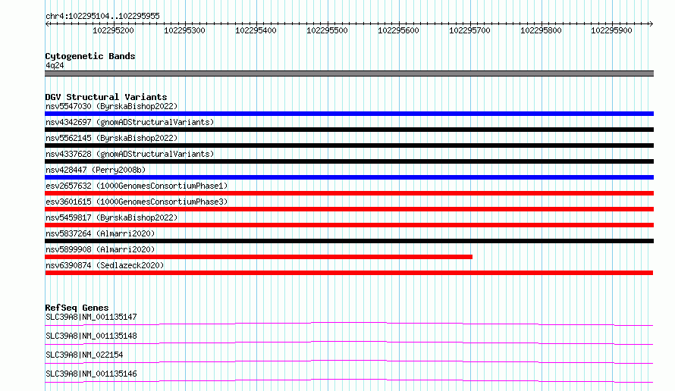The width and height of the screenshot is (675, 391).
Task: Click the ruler's right end arrow
Action: (651, 24)
